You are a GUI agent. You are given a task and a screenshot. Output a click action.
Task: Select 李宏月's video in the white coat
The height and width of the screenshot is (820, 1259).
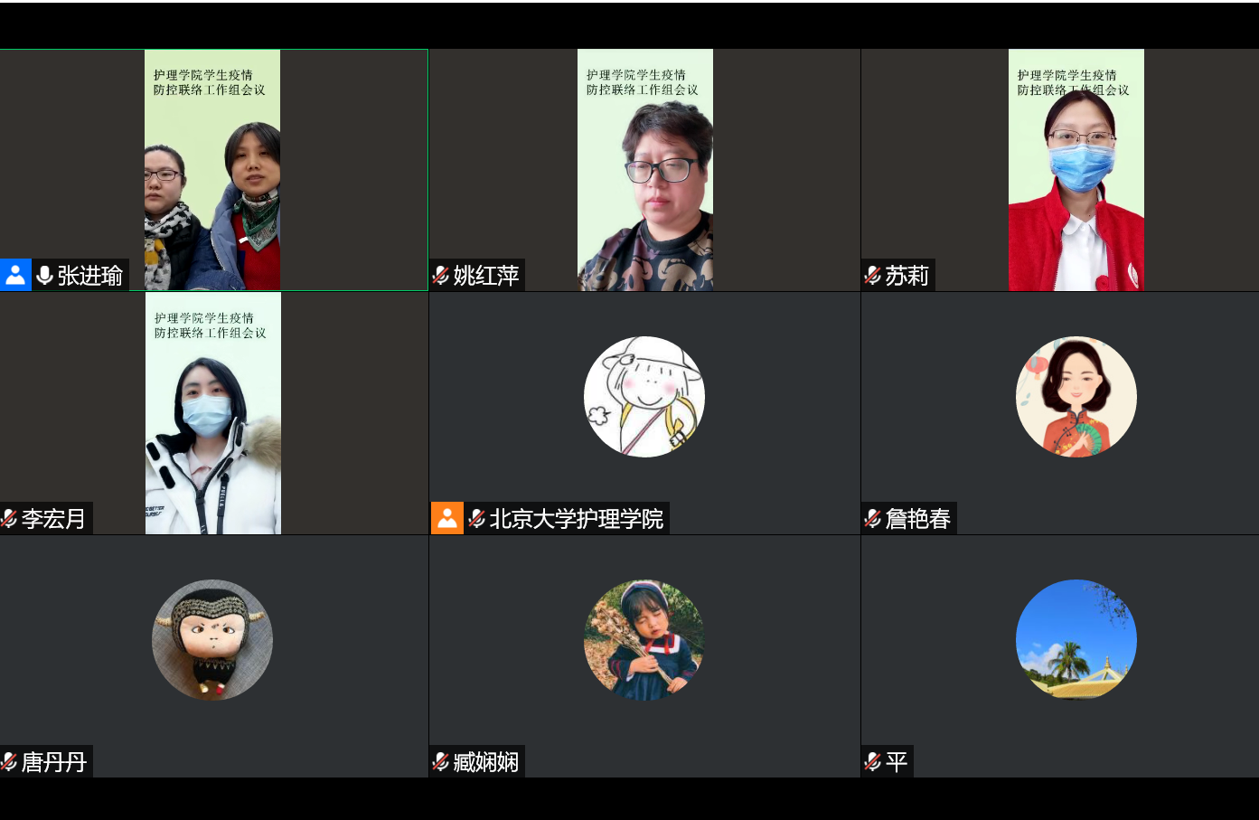tap(213, 413)
